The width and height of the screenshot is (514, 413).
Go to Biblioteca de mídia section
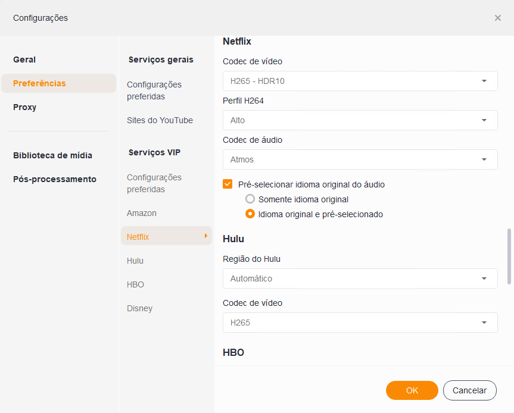click(x=52, y=155)
